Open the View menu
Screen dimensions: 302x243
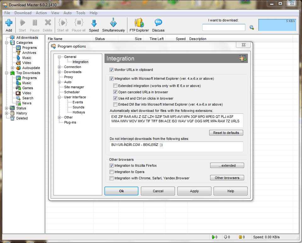[55, 13]
